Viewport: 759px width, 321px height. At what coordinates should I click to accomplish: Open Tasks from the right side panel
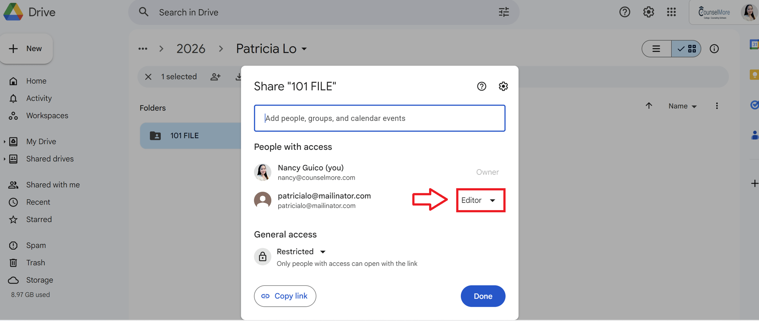755,105
